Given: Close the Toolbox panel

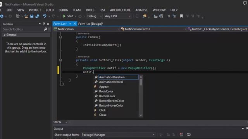Looking at the screenshot, I should (48, 24).
